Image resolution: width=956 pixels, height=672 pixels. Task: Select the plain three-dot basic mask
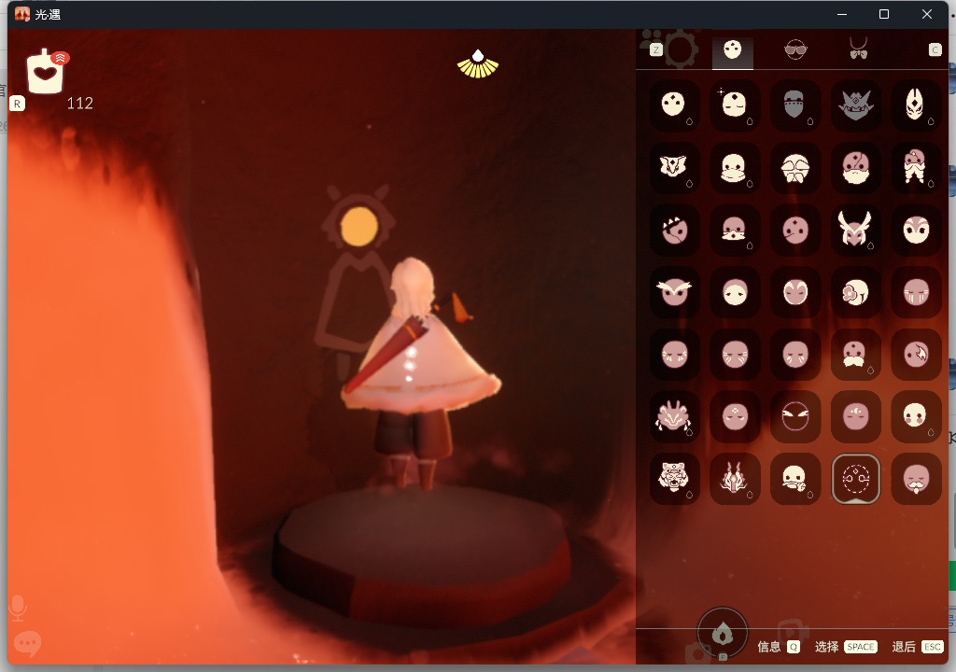click(674, 105)
